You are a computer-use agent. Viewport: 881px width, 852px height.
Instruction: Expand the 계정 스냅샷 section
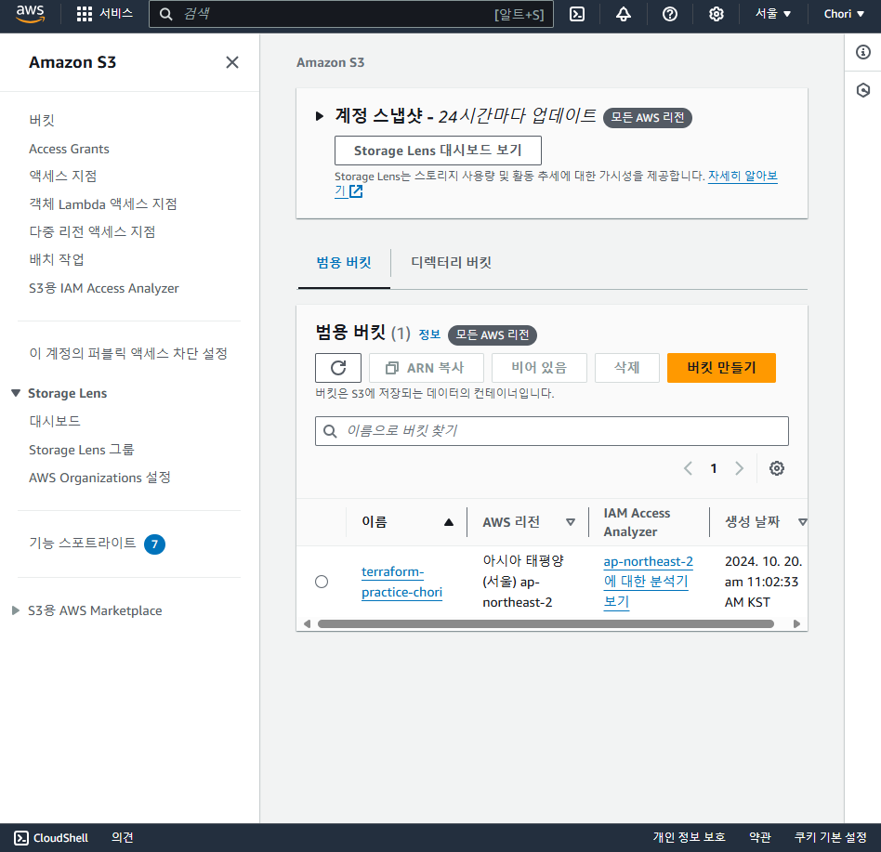pos(320,116)
